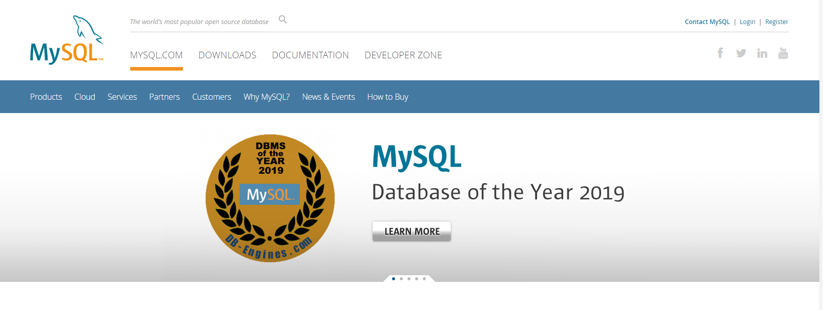Select the fifth carousel dot

(x=424, y=279)
